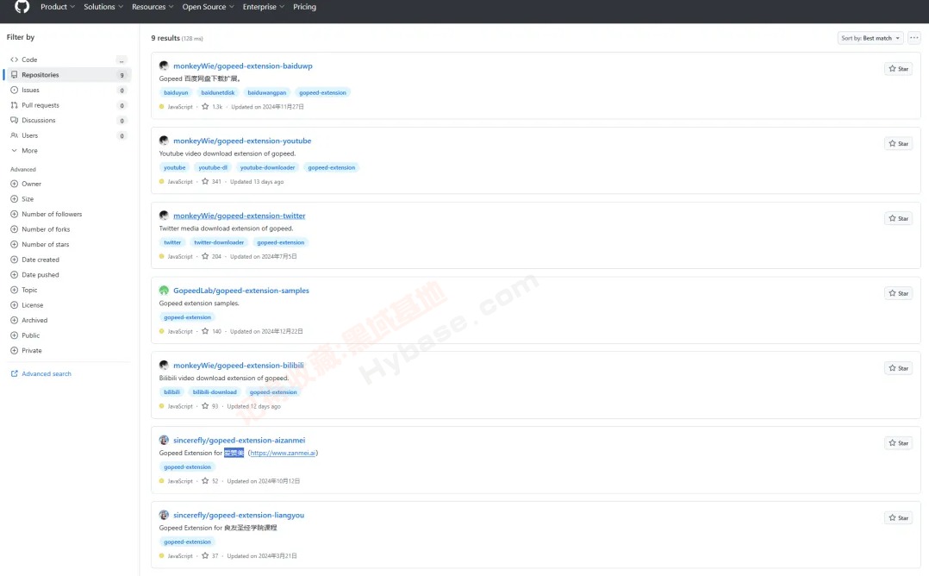This screenshot has height=576, width=929.
Task: Star the gopeed-extension-samples repository
Action: pos(898,293)
